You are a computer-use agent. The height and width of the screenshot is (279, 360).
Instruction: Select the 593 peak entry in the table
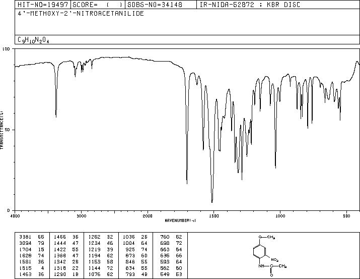[171, 262]
